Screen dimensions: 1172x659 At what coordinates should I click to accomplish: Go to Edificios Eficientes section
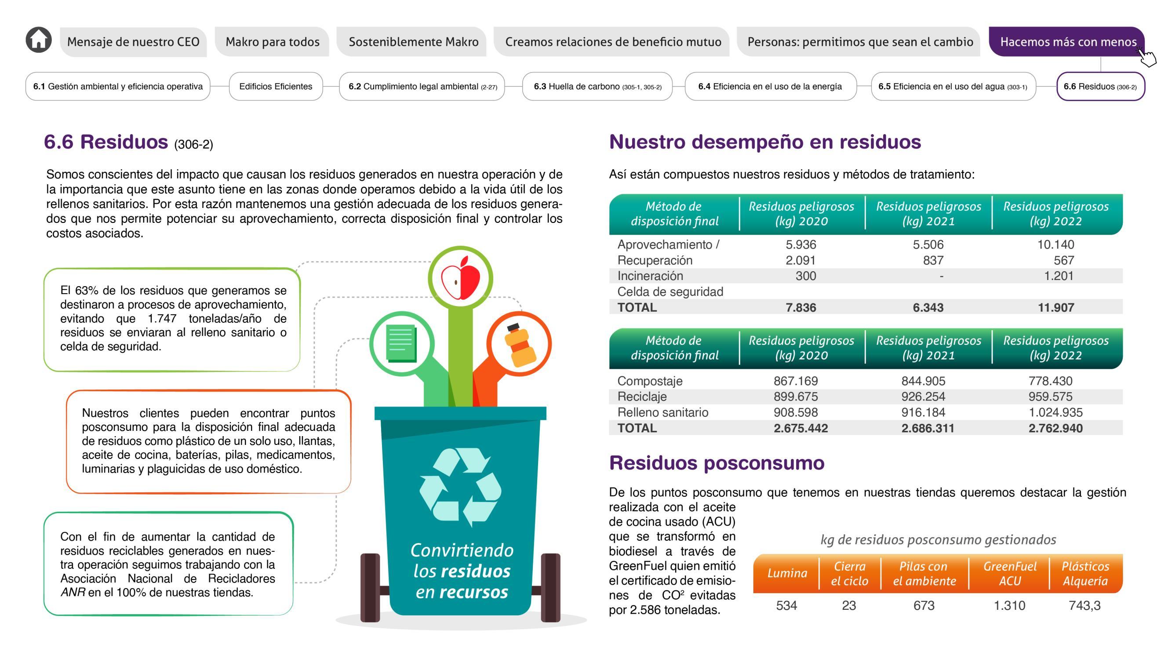click(x=276, y=87)
